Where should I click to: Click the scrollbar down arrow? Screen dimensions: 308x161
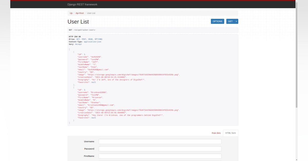(x=297, y=159)
